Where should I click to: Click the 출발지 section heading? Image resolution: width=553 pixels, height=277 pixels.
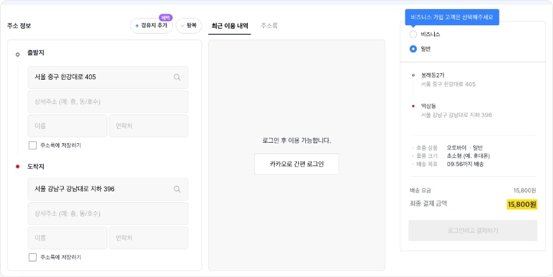35,53
